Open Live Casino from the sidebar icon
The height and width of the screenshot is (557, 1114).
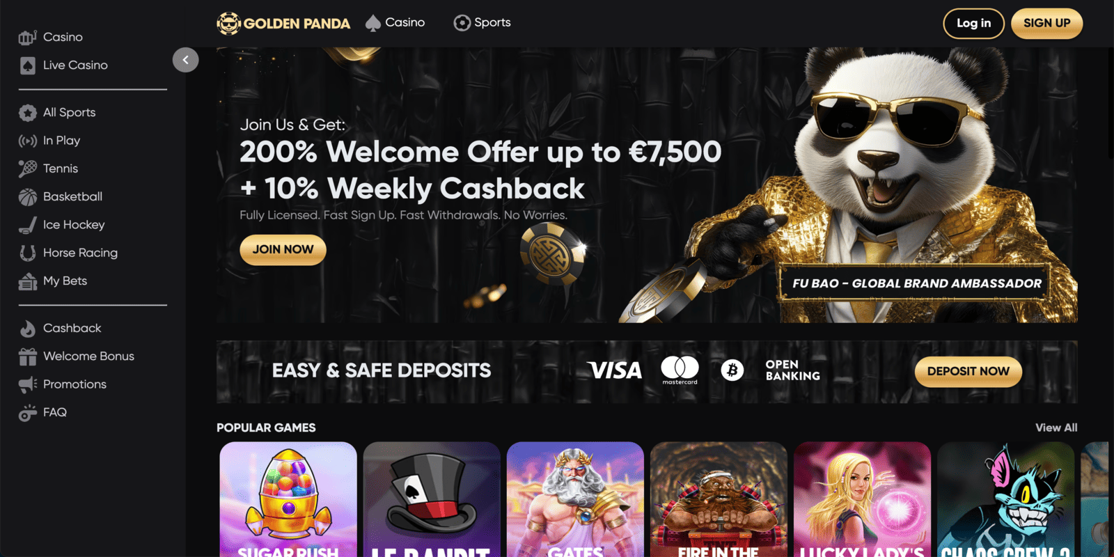pos(28,65)
